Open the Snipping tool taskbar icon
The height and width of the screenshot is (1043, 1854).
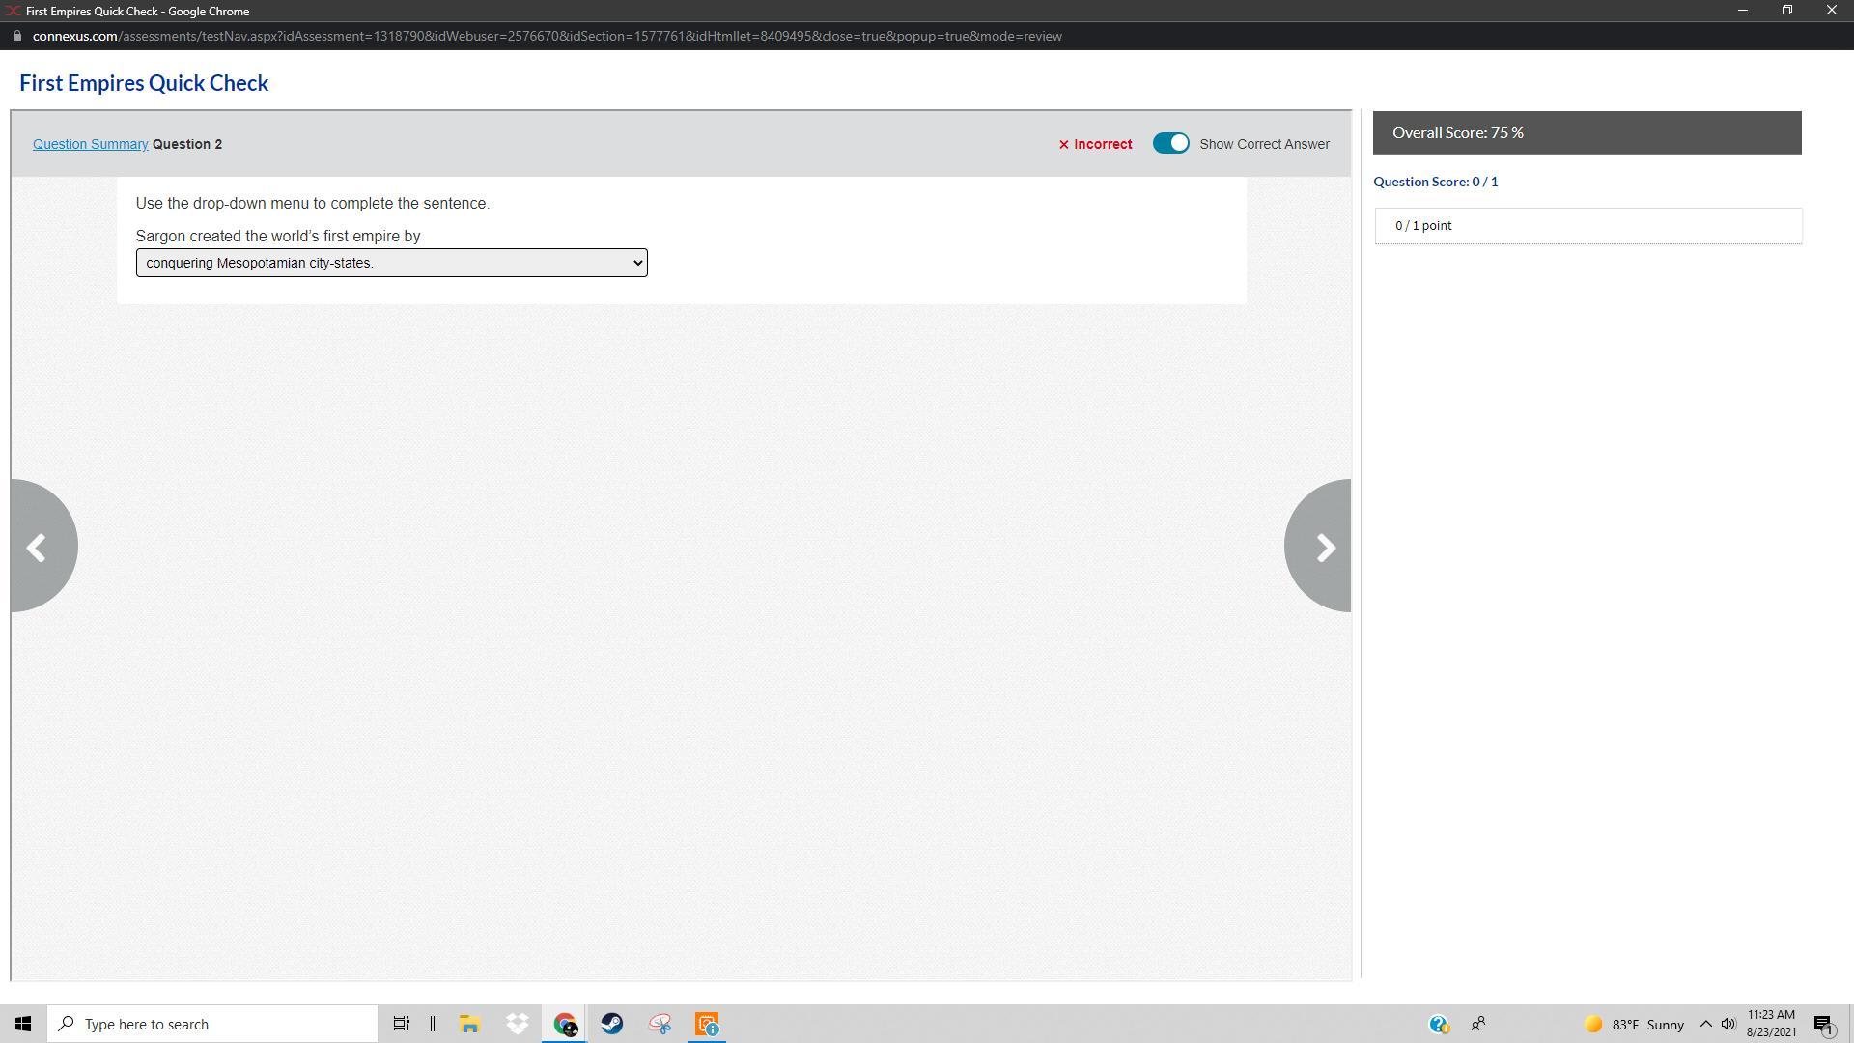pos(660,1024)
